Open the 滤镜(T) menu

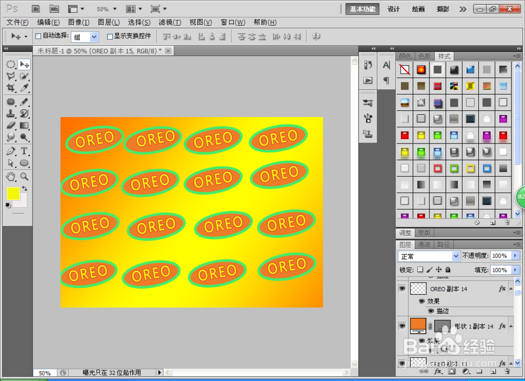170,23
